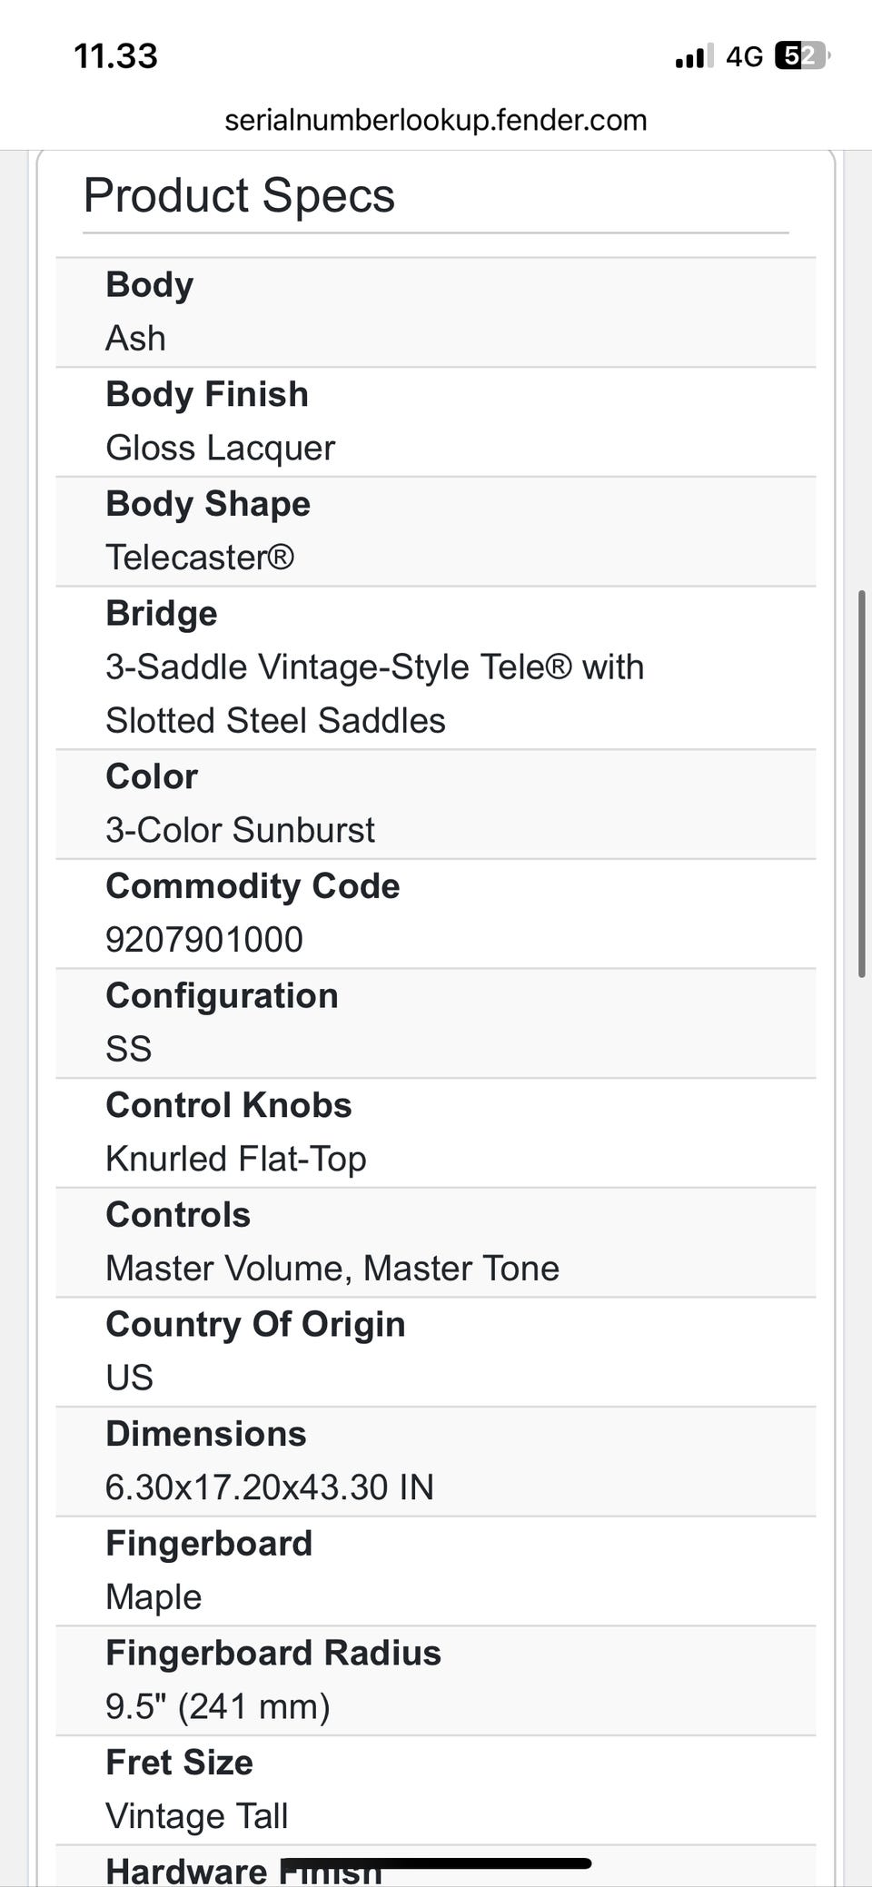The image size is (872, 1887).
Task: Tap the Gloss Lacquer body finish value
Action: pos(221,448)
